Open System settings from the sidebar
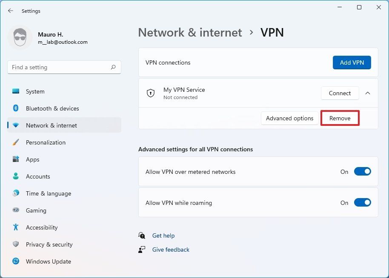This screenshot has width=389, height=278. point(35,91)
